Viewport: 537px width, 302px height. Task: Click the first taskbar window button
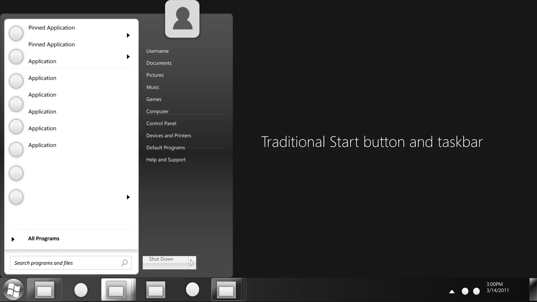[44, 290]
